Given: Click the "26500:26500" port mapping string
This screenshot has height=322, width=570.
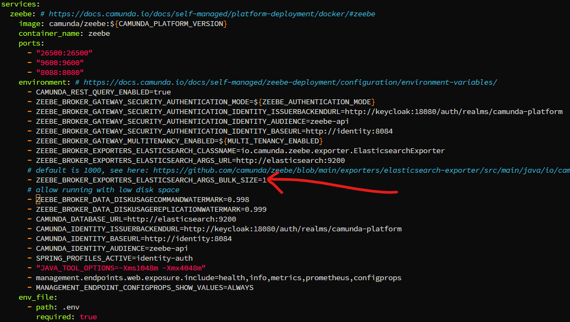Looking at the screenshot, I should [x=64, y=53].
